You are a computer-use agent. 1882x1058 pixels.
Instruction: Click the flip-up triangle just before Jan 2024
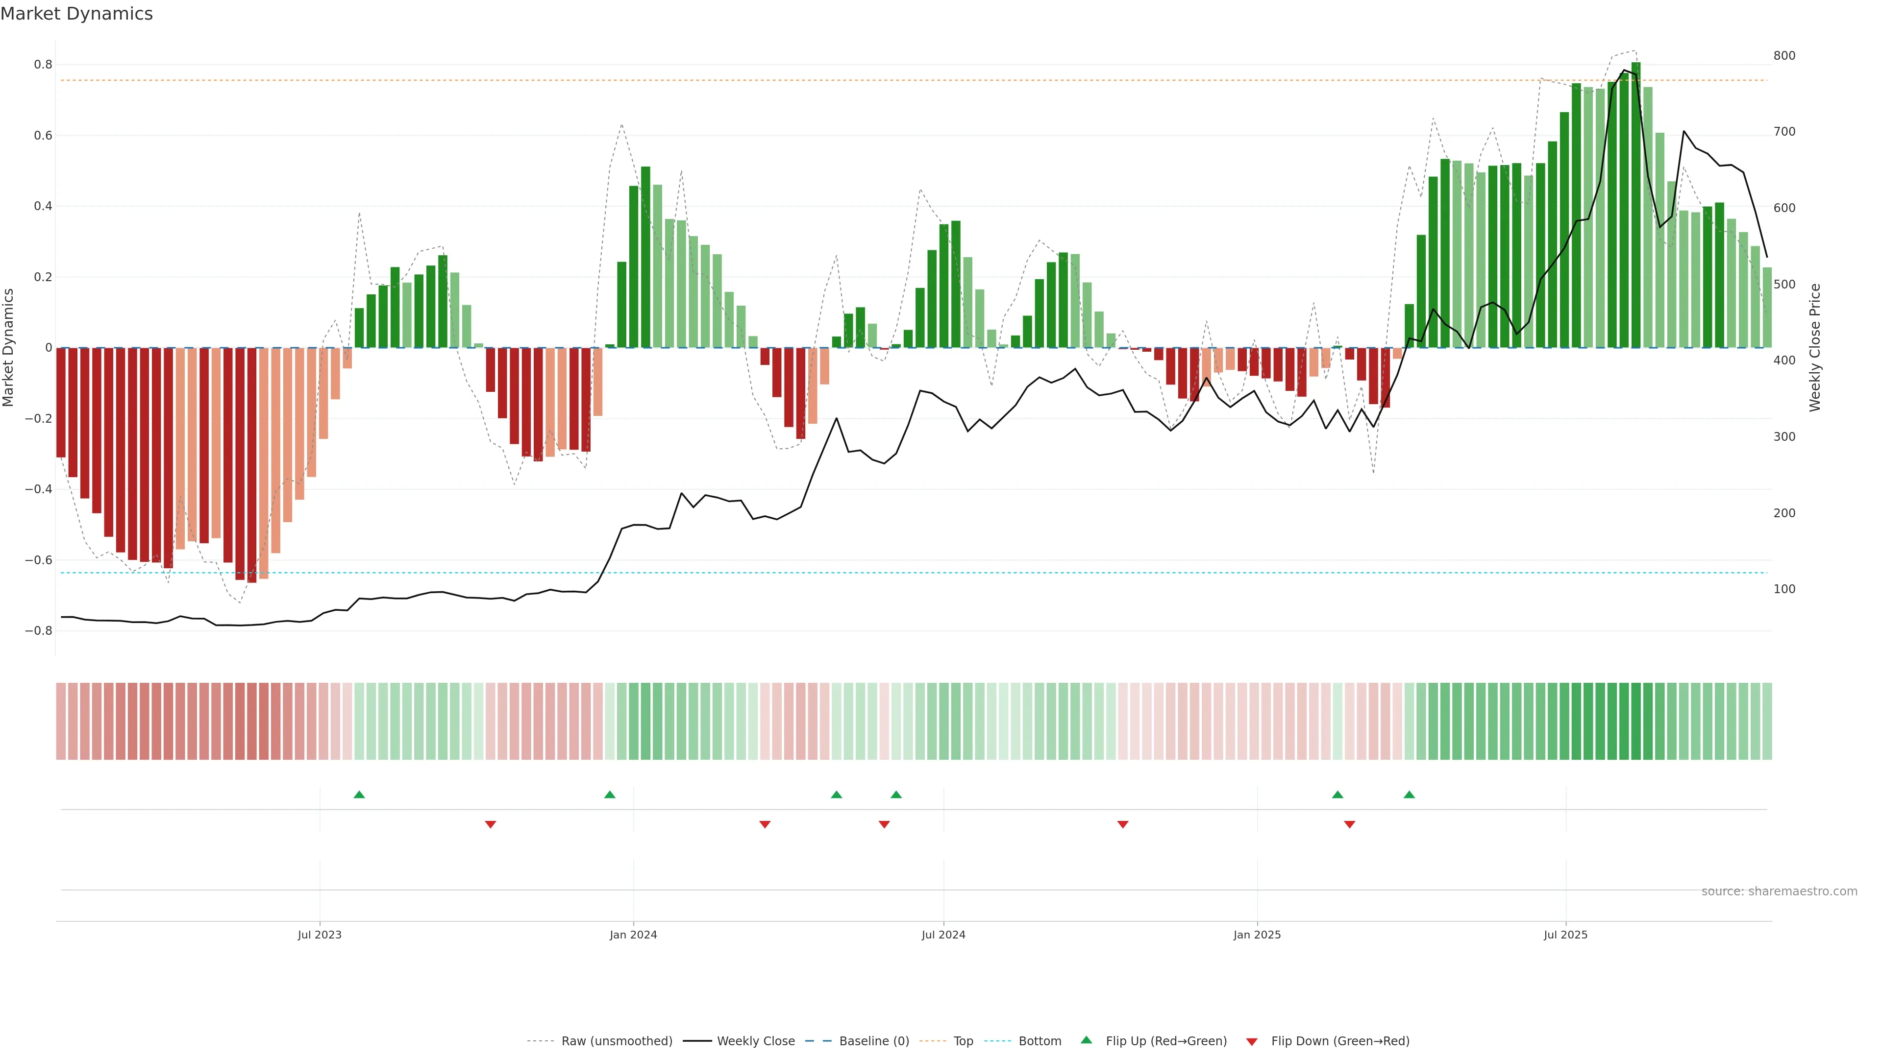609,794
